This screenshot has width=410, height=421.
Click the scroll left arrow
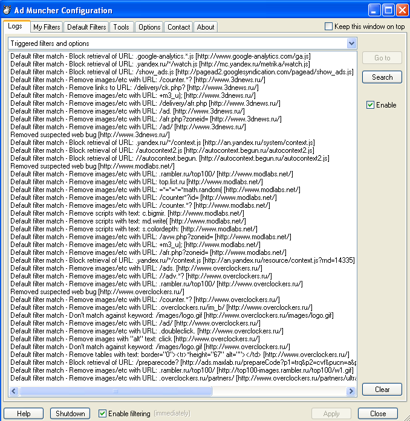[14, 391]
